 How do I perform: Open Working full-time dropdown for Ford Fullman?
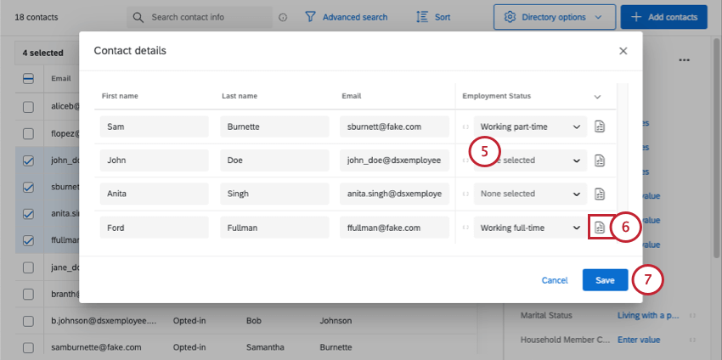click(530, 228)
